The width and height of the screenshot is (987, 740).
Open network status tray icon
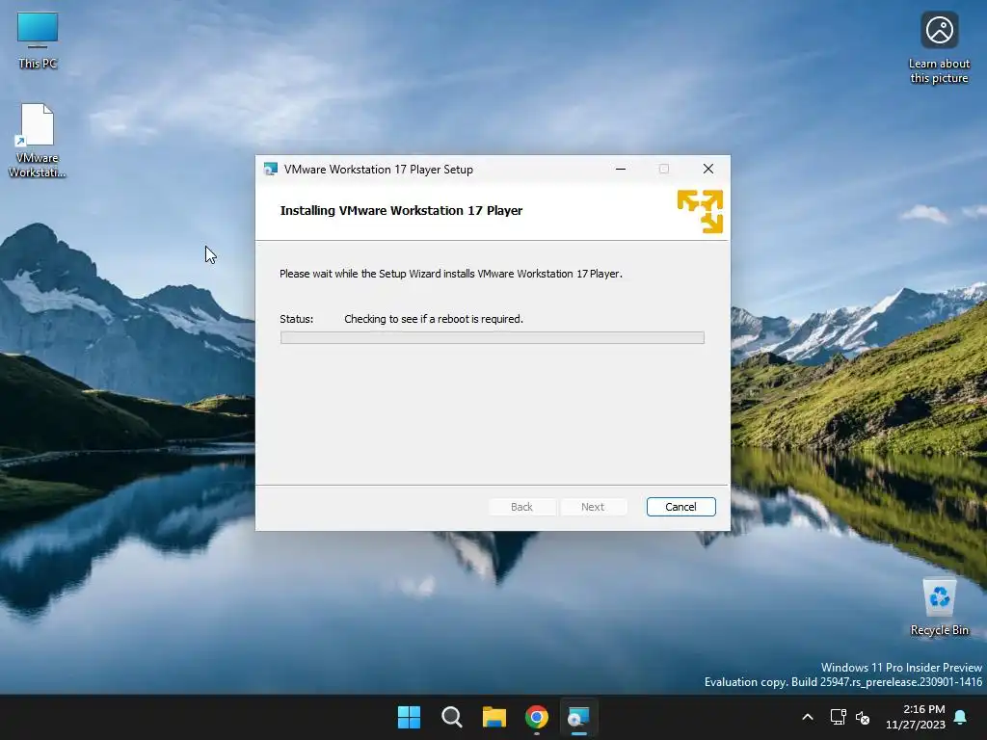pyautogui.click(x=838, y=717)
